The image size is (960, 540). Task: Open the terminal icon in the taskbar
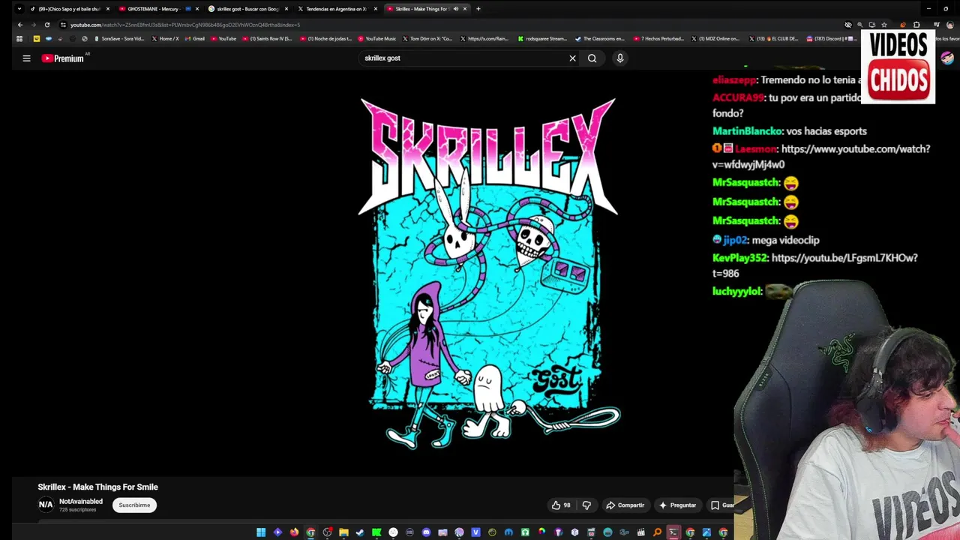point(673,532)
